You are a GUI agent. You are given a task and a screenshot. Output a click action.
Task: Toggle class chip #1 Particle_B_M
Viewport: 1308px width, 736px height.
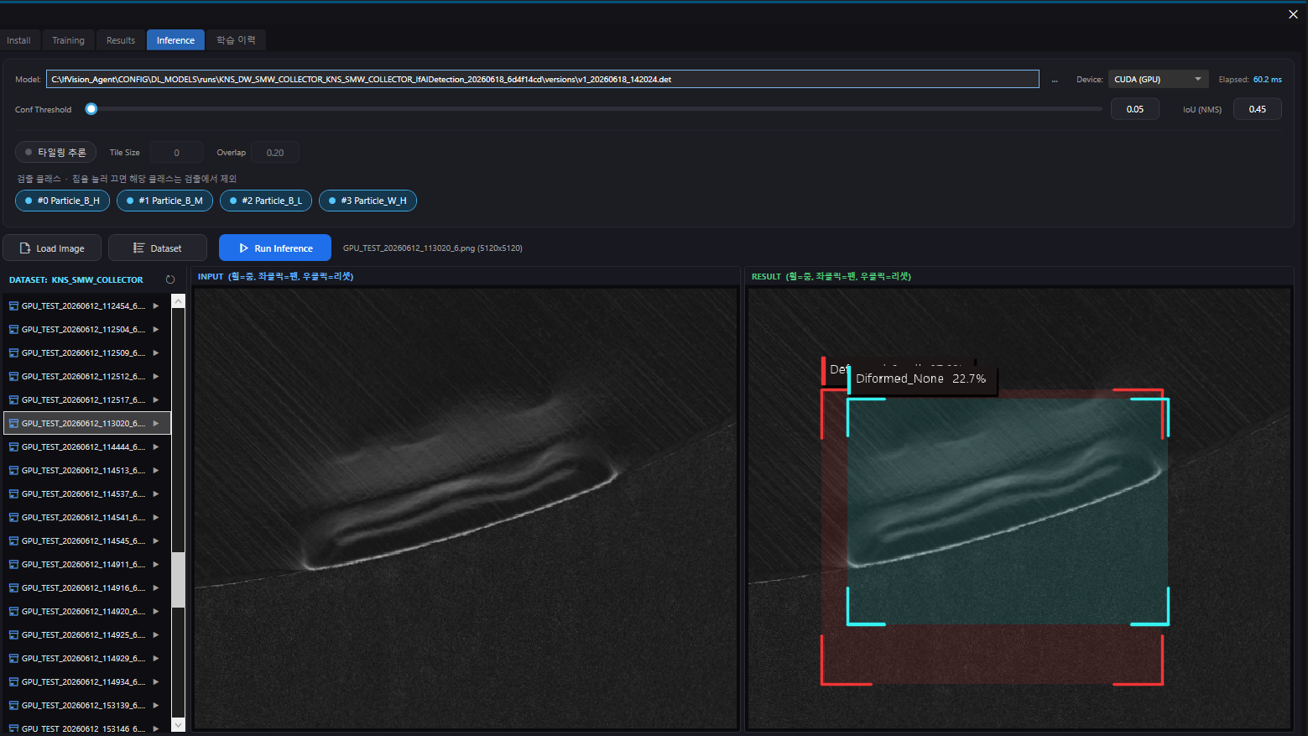click(164, 201)
